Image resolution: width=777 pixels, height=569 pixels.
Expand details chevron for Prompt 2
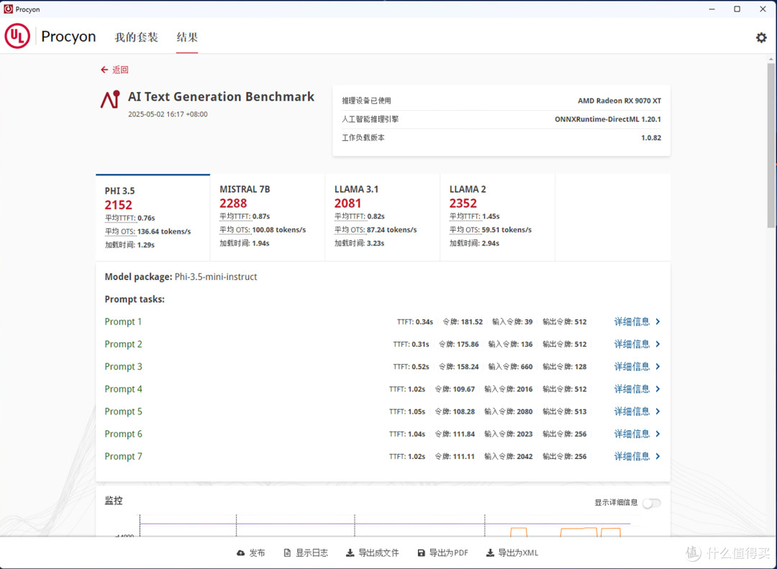658,344
